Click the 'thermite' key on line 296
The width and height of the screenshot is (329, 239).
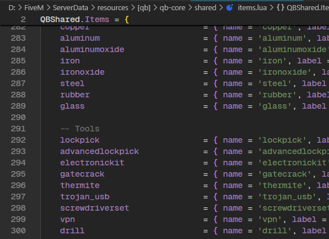point(80,185)
